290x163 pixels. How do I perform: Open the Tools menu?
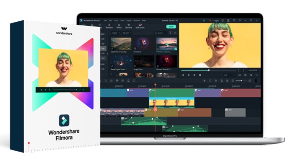[116, 20]
